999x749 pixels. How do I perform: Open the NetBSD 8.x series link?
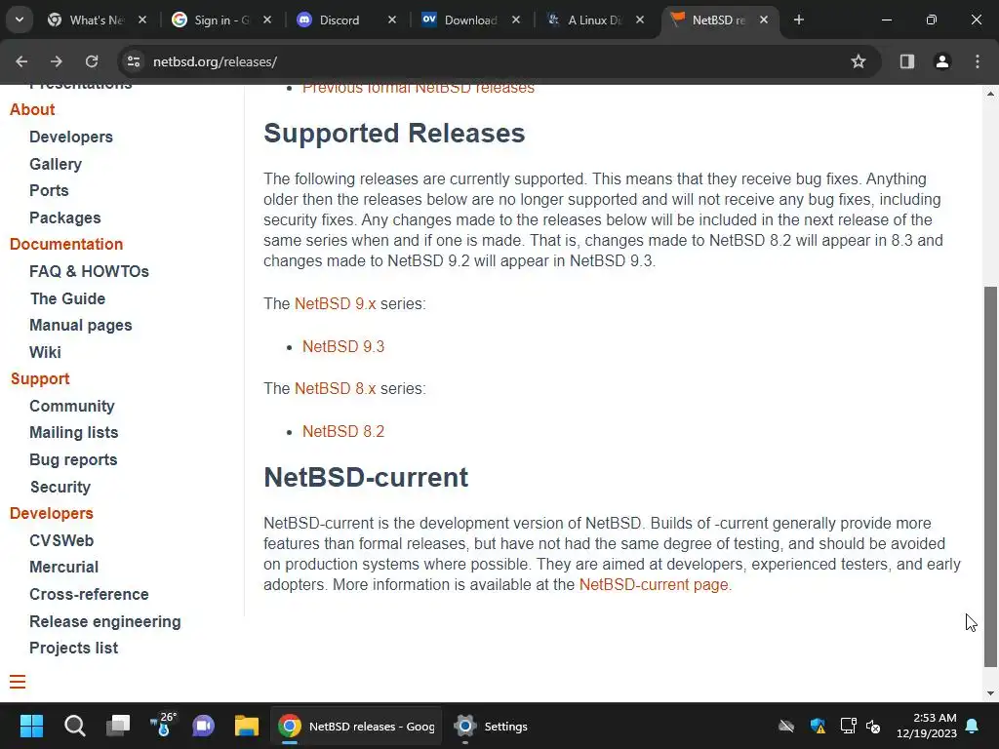pyautogui.click(x=336, y=388)
